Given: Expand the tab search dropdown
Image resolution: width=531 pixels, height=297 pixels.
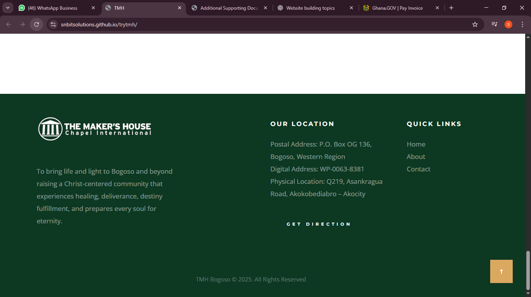Looking at the screenshot, I should 7,8.
